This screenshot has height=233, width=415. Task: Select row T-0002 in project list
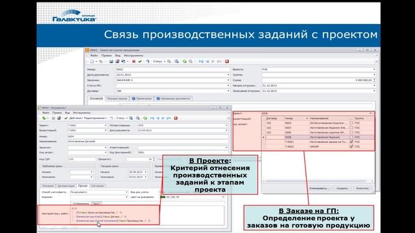pyautogui.click(x=320, y=146)
